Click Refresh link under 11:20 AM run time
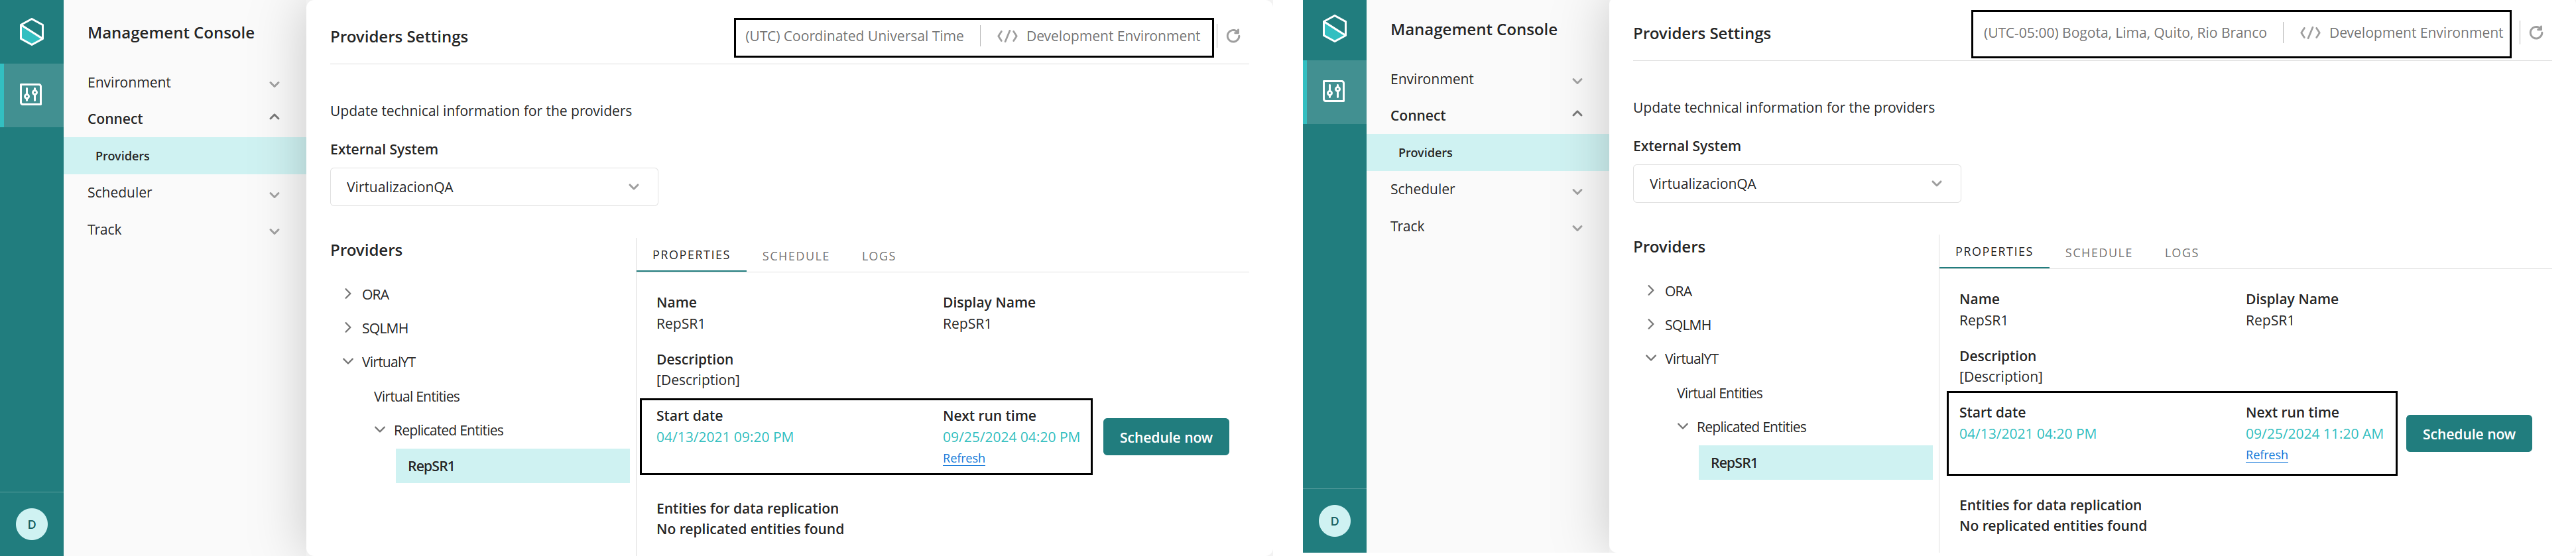The image size is (2576, 556). point(2267,455)
